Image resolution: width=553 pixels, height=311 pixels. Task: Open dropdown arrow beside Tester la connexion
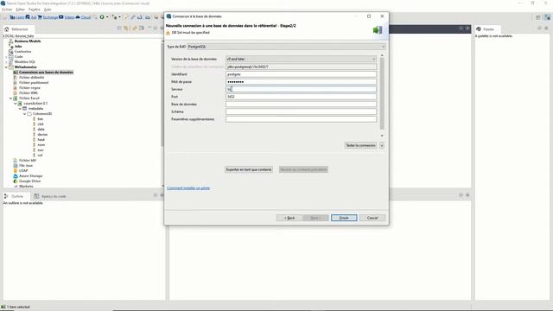[382, 145]
